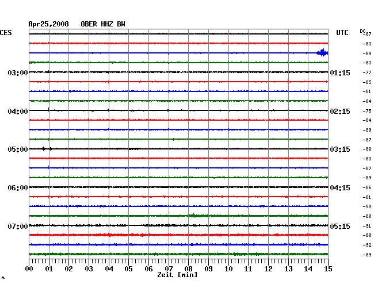
Task: Click minute tick label 14
Action: tap(308, 269)
